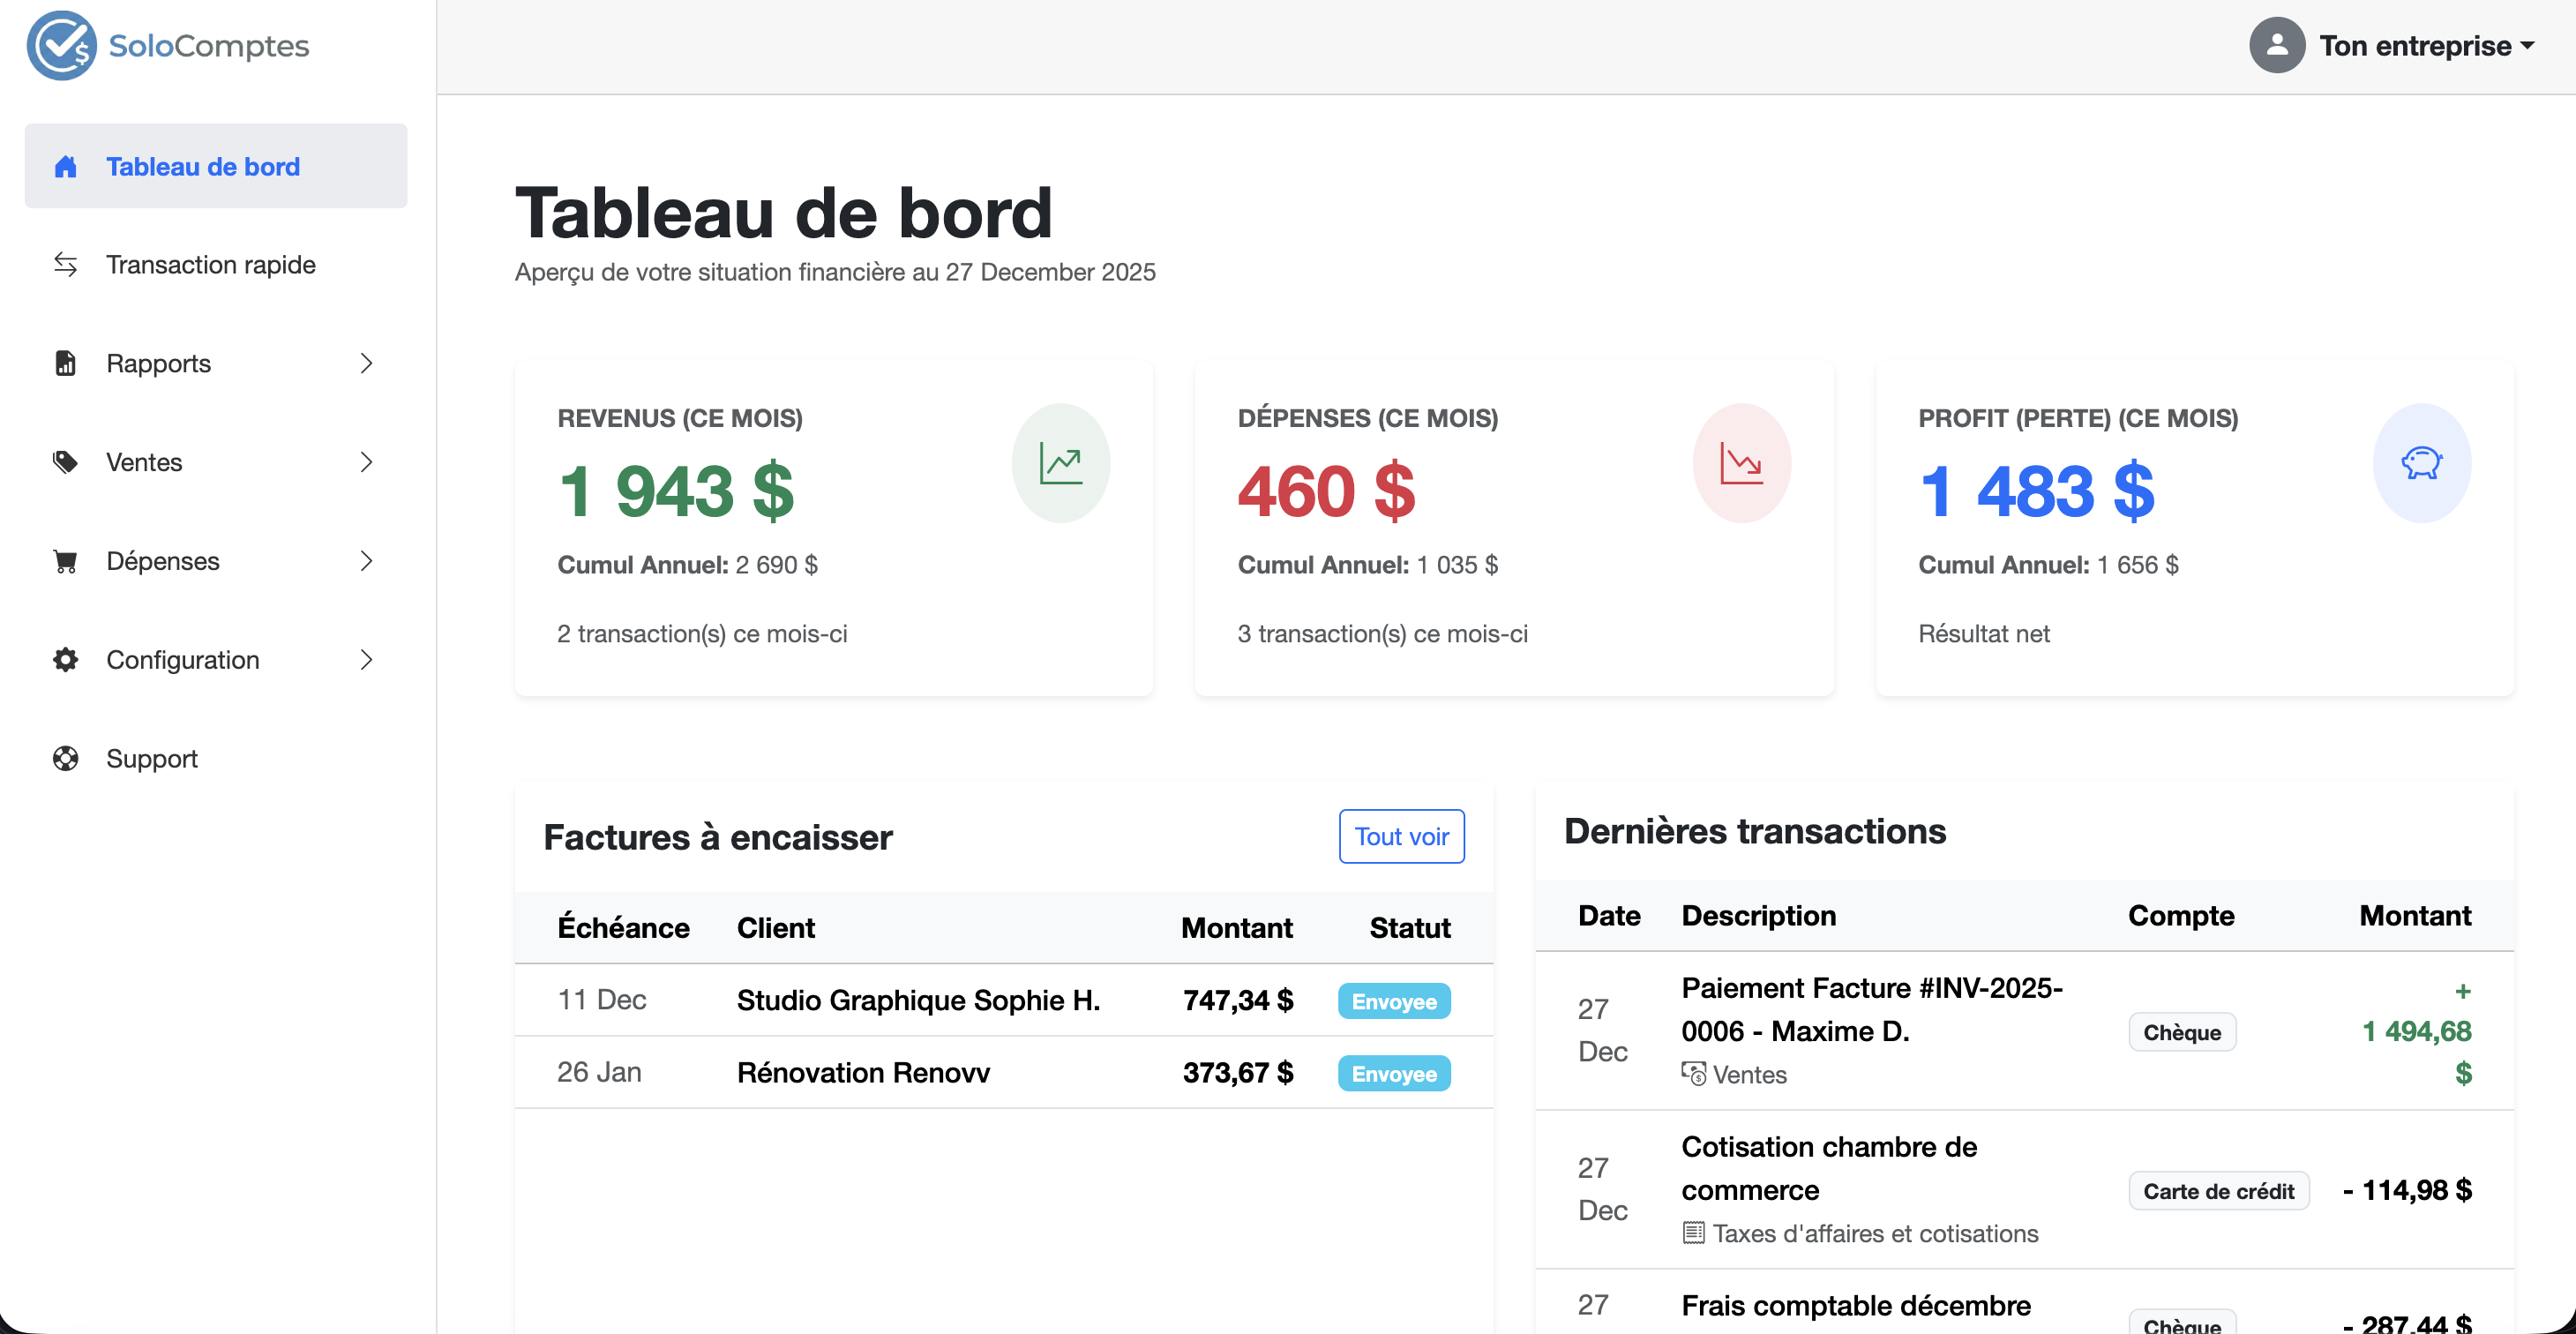This screenshot has width=2576, height=1334.
Task: Click Envoyee status badge for Rénovation Renovv
Action: (x=1393, y=1073)
